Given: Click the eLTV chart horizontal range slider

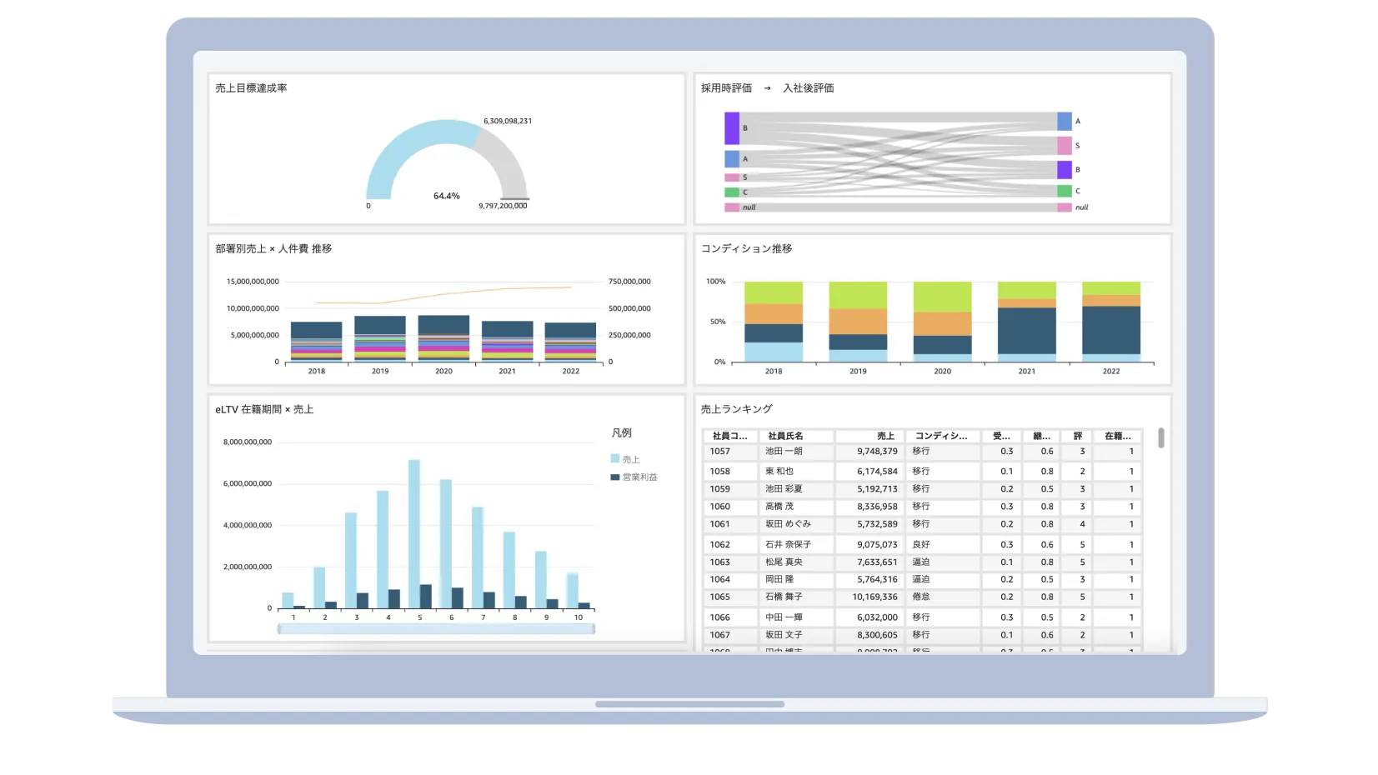Looking at the screenshot, I should pos(436,629).
